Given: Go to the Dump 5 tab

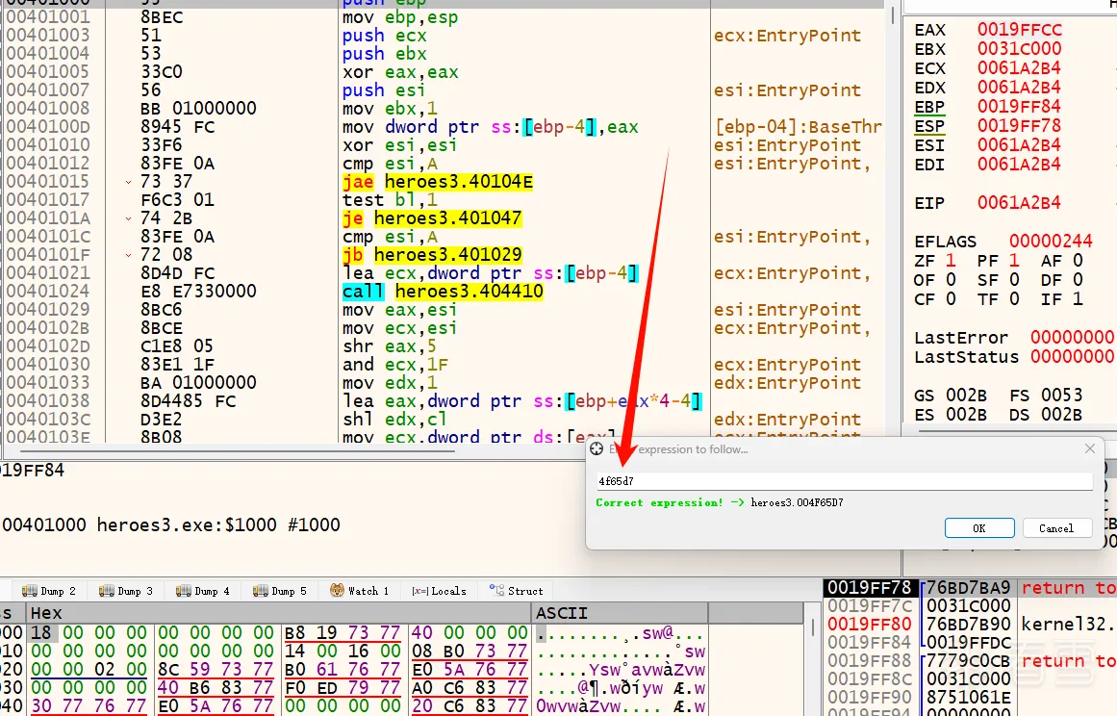Looking at the screenshot, I should [280, 591].
